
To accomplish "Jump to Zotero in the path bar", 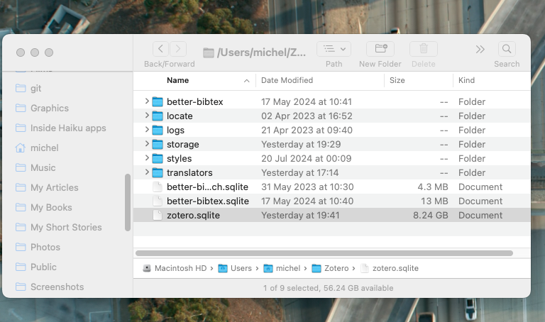I will (x=336, y=268).
